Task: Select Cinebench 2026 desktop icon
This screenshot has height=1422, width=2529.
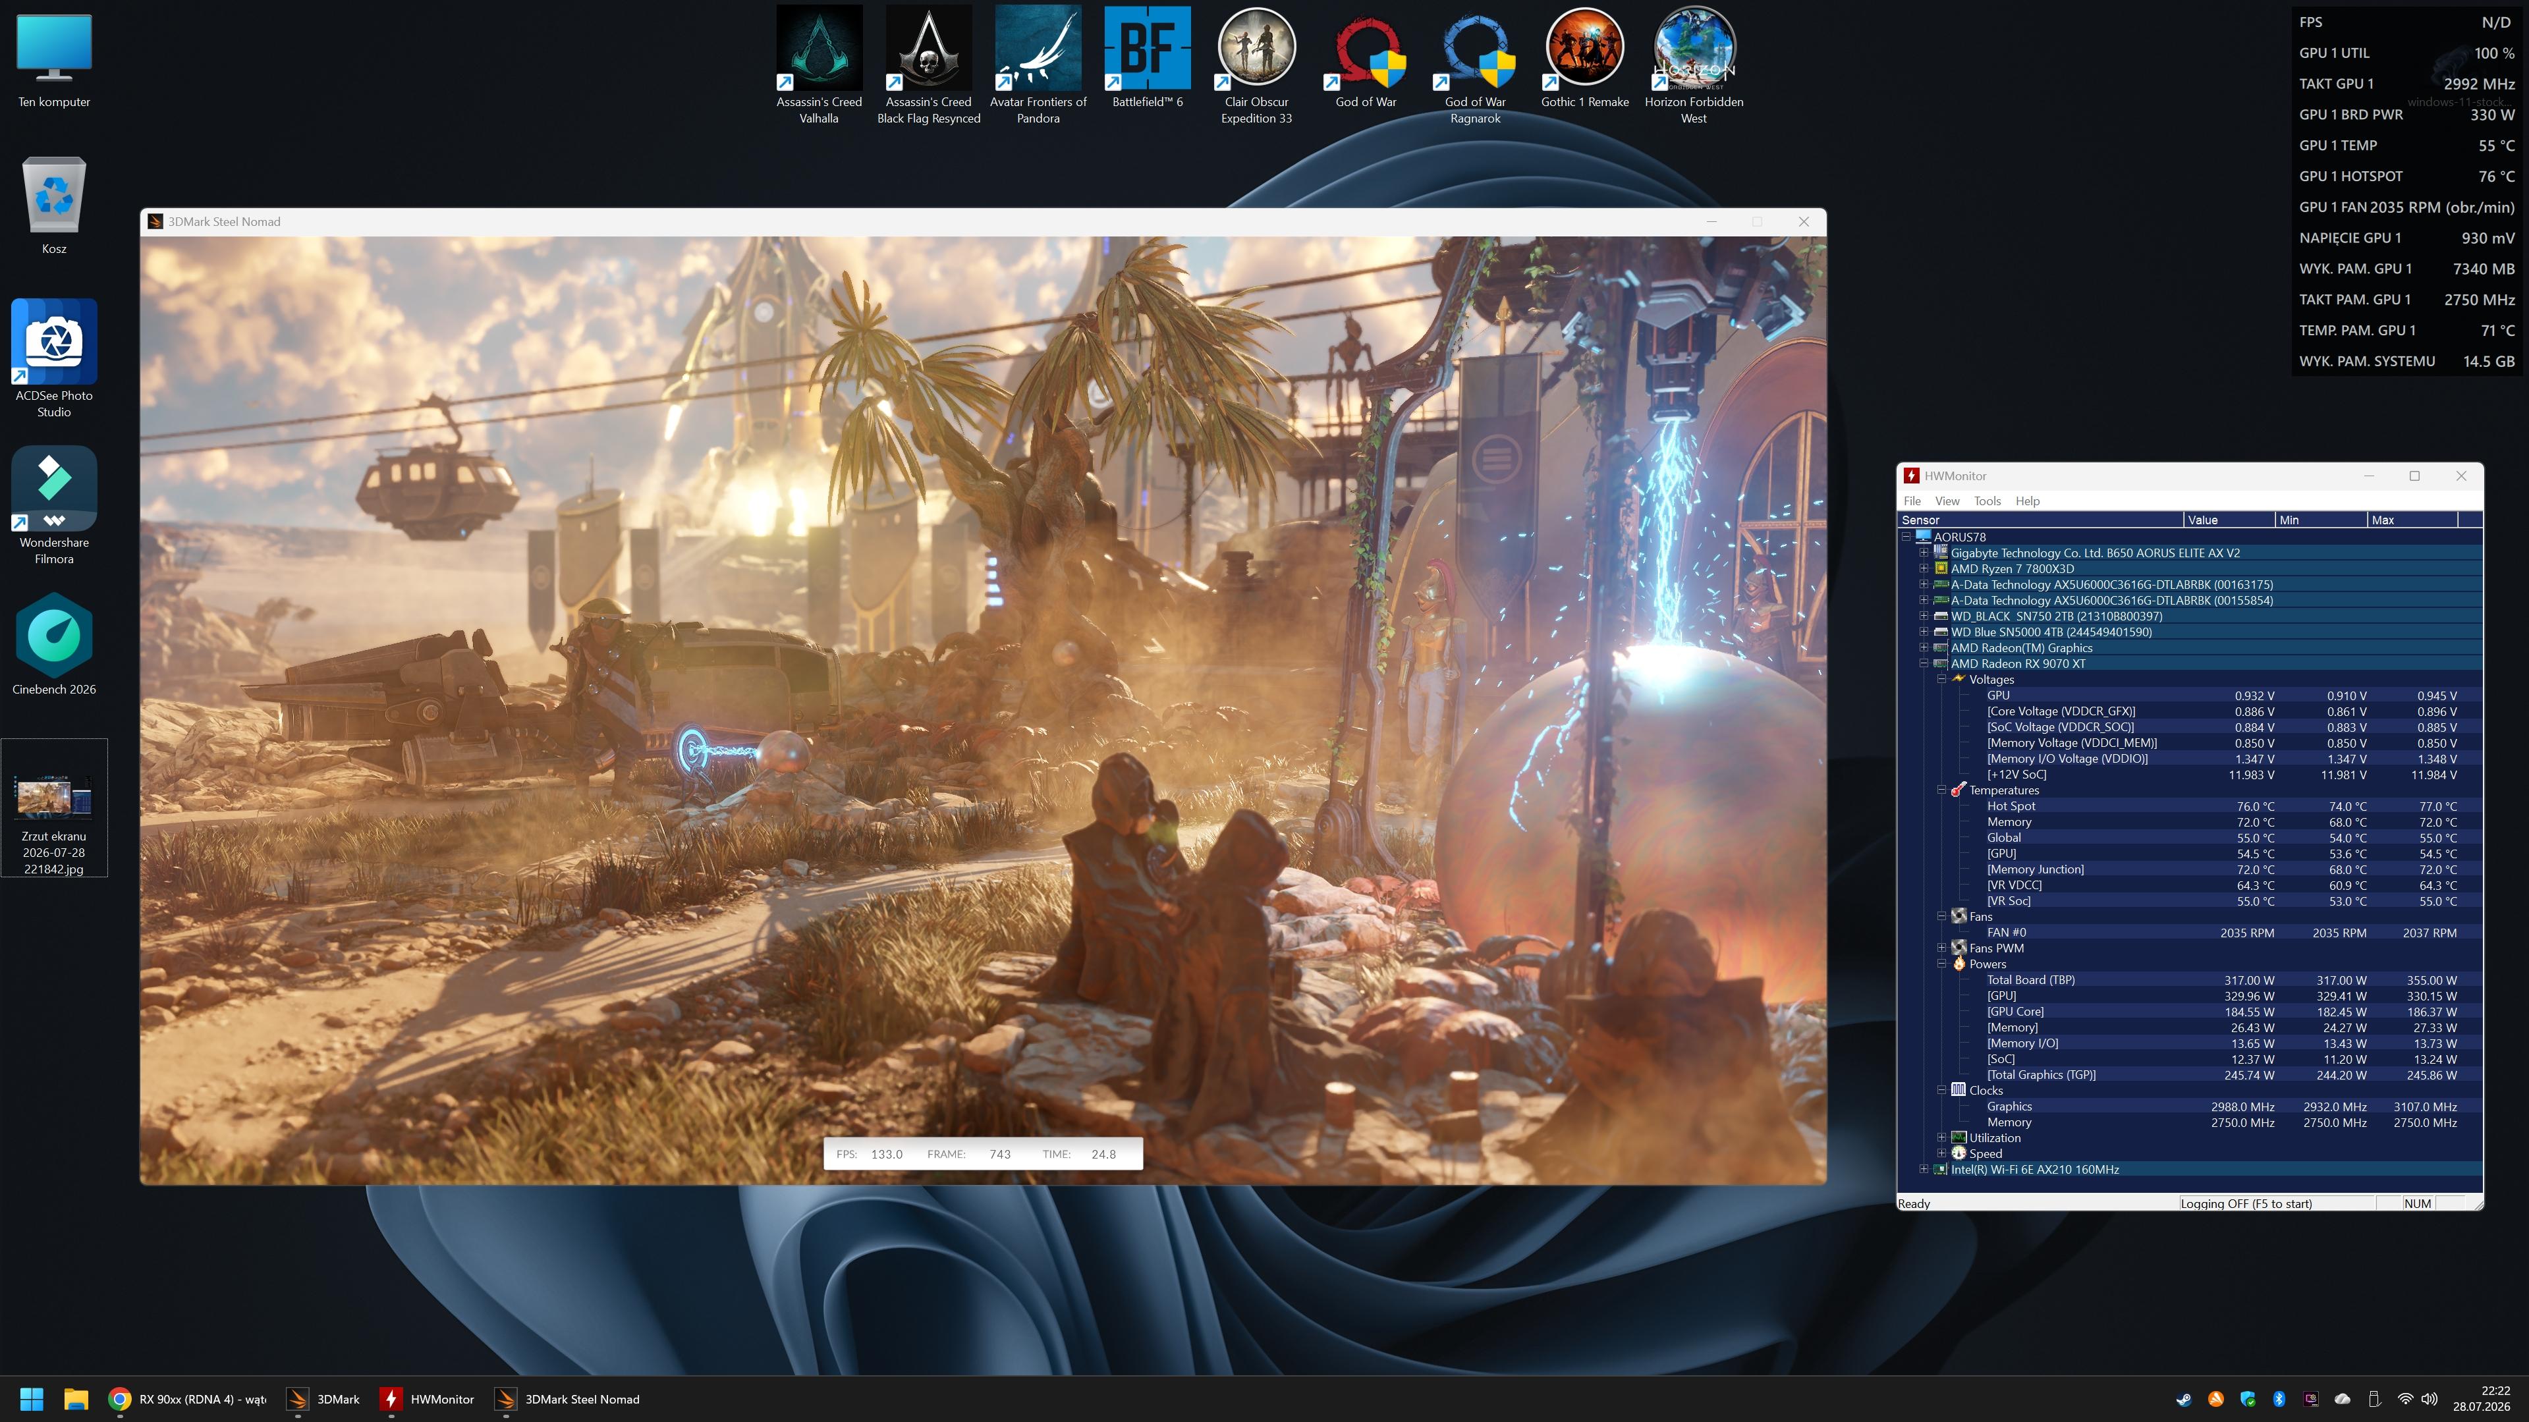Action: (x=54, y=643)
